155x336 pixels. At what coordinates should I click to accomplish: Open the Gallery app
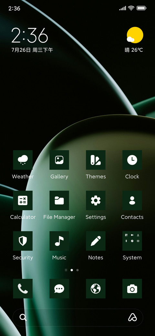59,160
